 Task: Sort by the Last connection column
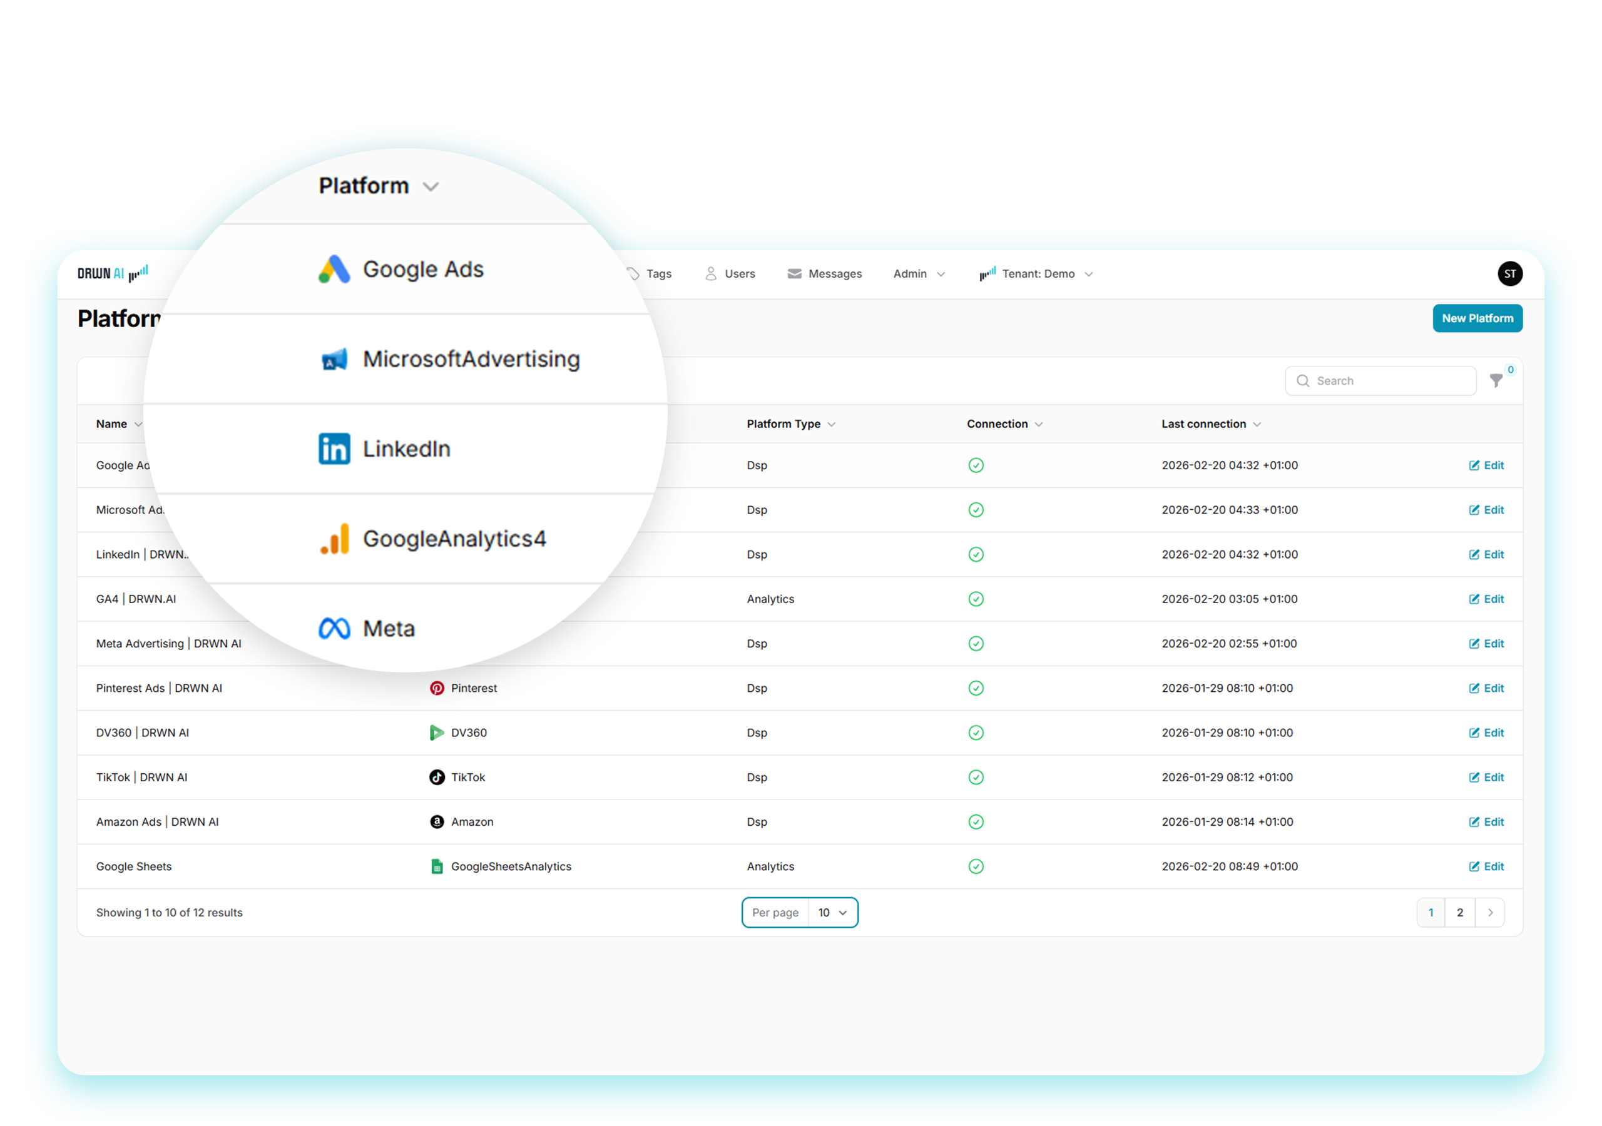(1210, 424)
